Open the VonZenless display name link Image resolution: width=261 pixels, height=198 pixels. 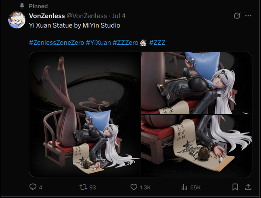[47, 16]
